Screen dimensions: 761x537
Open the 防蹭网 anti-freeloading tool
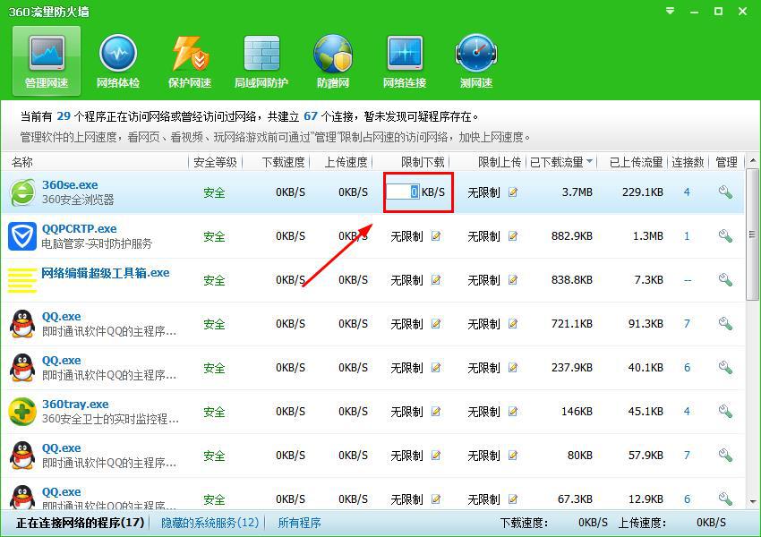pyautogui.click(x=333, y=61)
